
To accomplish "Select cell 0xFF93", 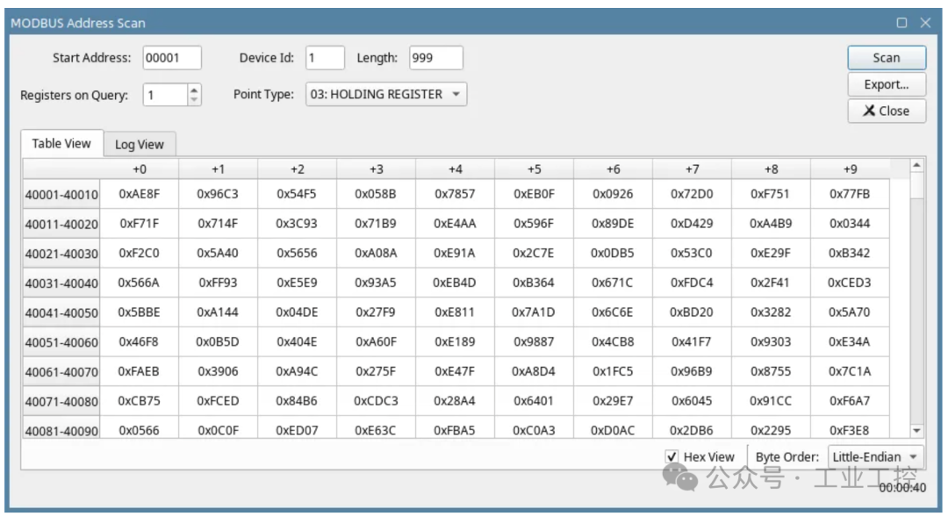I will pyautogui.click(x=218, y=283).
